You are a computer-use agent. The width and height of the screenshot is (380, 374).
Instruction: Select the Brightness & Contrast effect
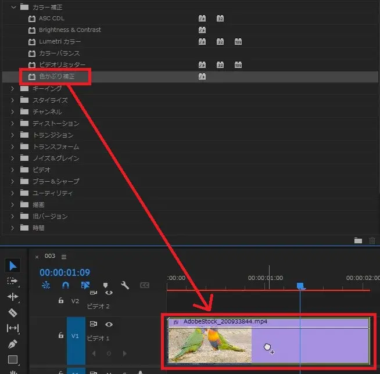[x=69, y=30]
